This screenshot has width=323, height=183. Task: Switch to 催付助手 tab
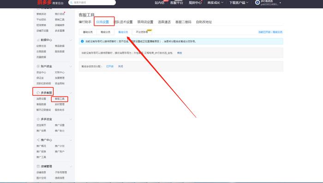[85, 22]
